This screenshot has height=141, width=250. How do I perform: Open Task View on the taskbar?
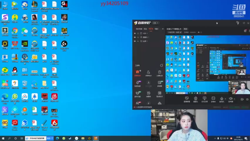coord(22,138)
